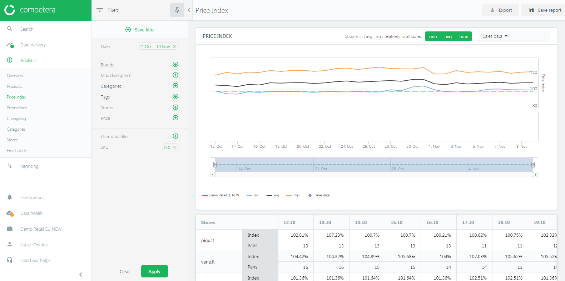
Task: Click the pin icon in Filters header
Action: (177, 10)
